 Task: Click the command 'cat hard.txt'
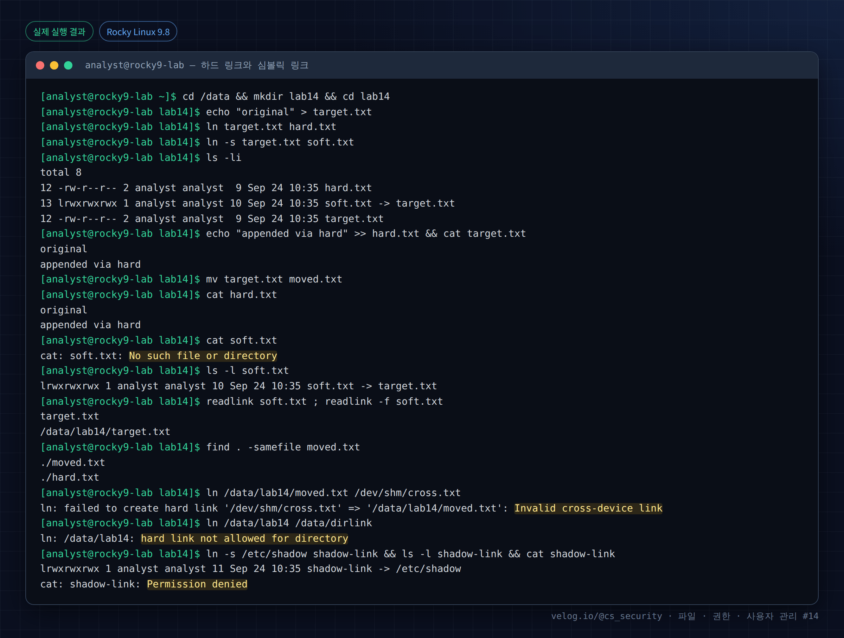coord(242,295)
